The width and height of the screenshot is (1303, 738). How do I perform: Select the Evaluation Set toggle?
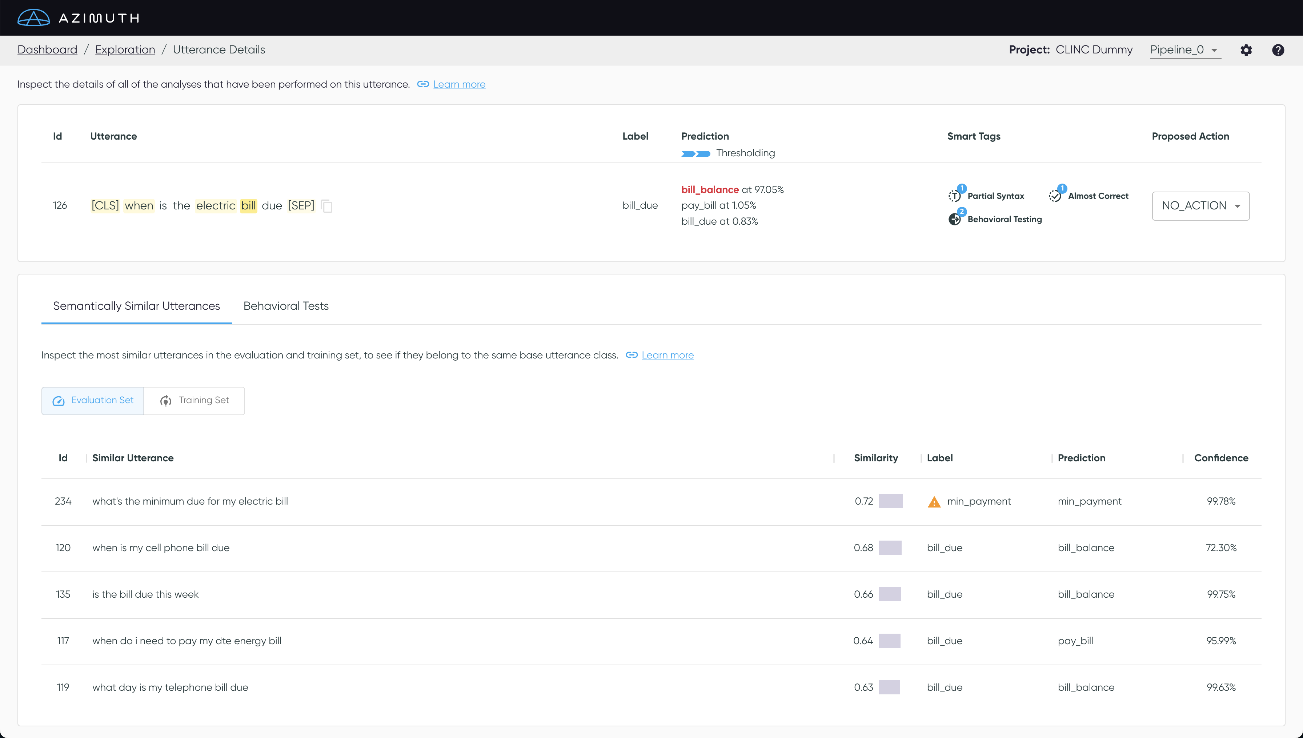[x=93, y=401]
